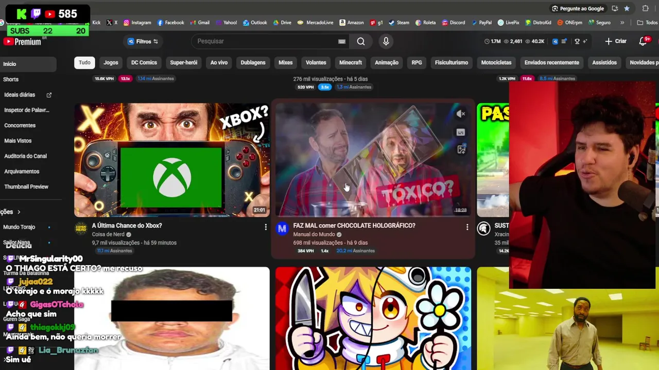Open the Steam bookmark
Viewport: 659px width, 370px height.
click(399, 23)
